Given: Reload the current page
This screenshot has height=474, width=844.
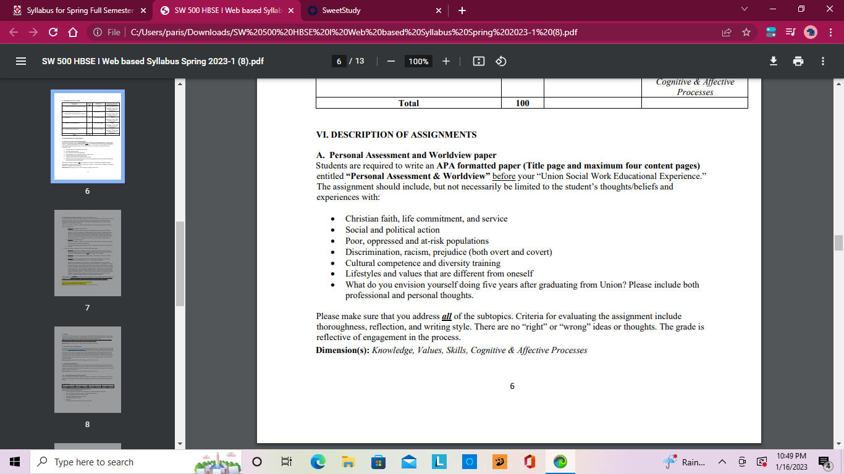Looking at the screenshot, I should (53, 32).
